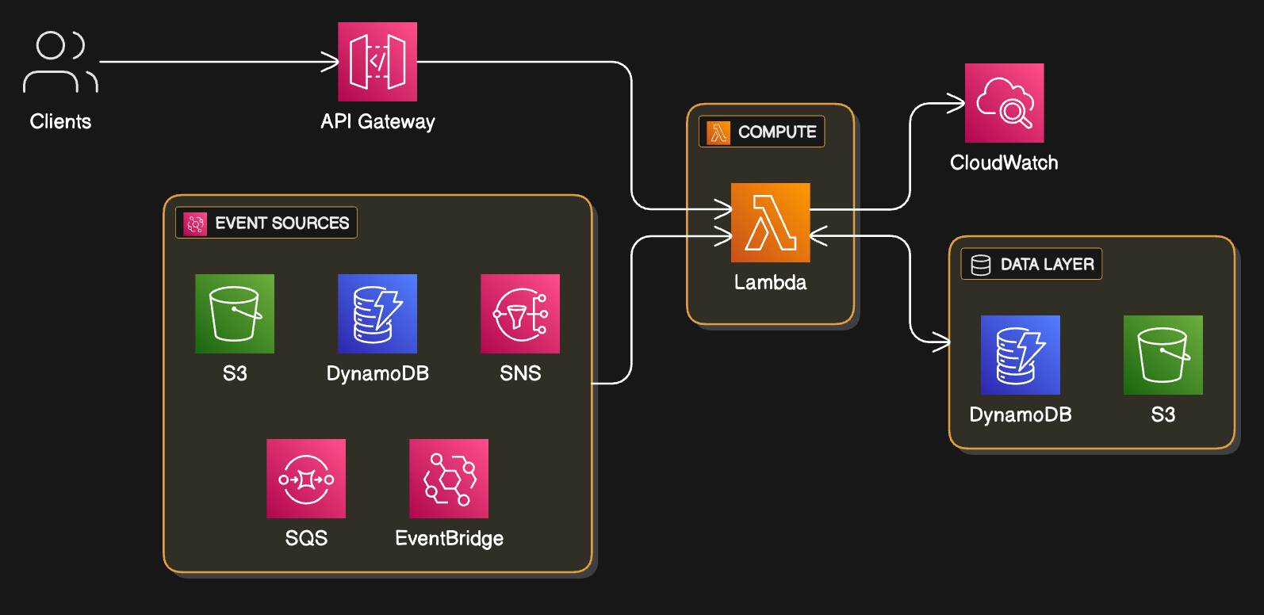Select the DynamoDB icon in Data Layer
Screen dimensions: 1264x615
coord(1020,355)
